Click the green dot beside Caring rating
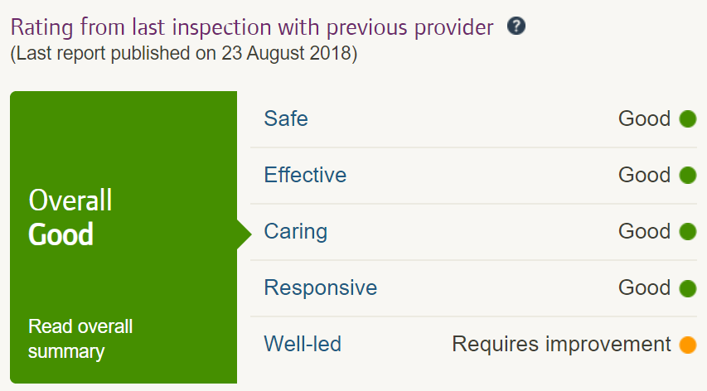 coord(688,232)
